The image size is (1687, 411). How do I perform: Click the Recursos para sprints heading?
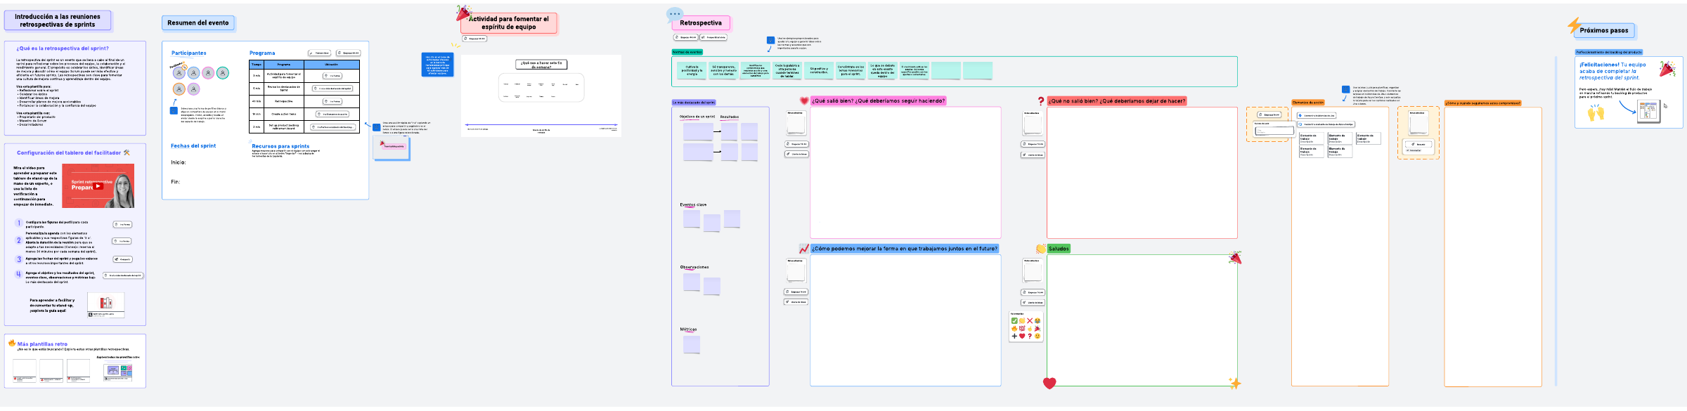coord(280,146)
